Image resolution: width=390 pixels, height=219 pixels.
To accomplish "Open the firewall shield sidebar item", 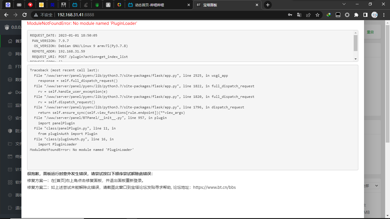I will click(11, 131).
